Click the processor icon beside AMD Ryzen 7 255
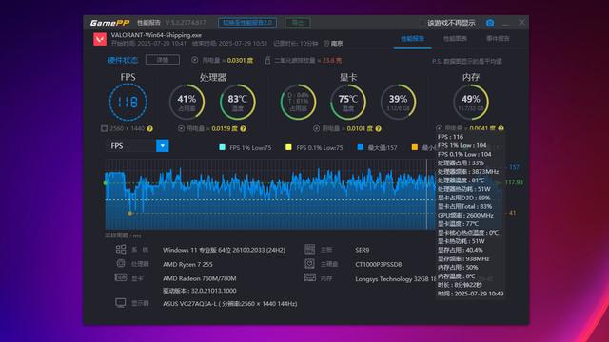 pyautogui.click(x=121, y=264)
